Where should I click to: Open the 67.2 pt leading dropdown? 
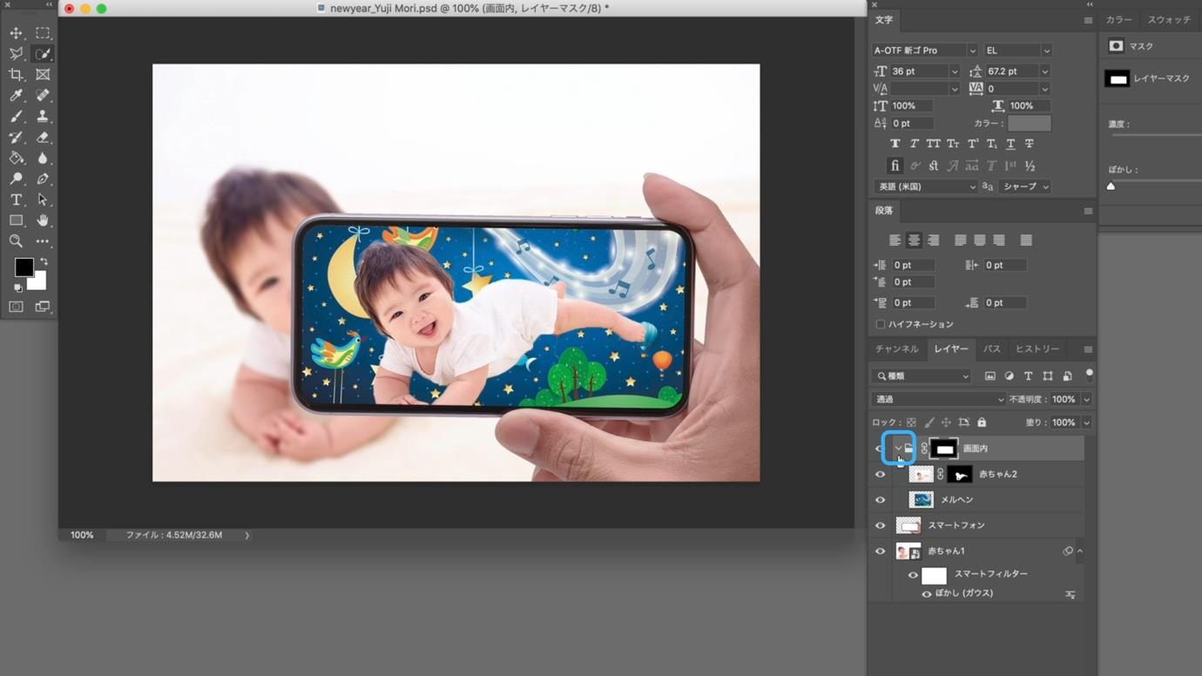pyautogui.click(x=1045, y=71)
